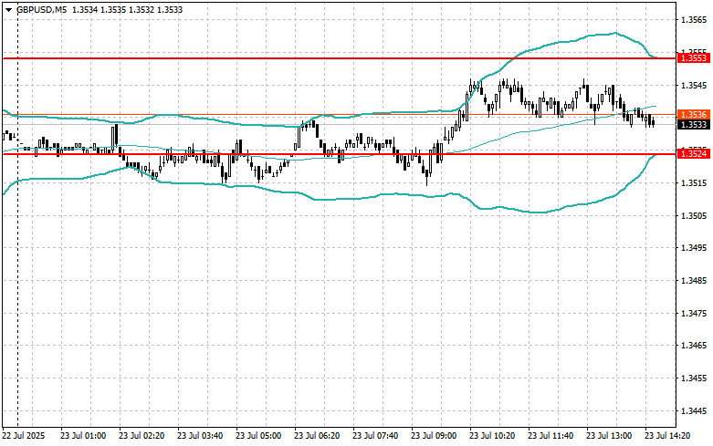Image resolution: width=713 pixels, height=446 pixels.
Task: Select the red 1.3553 price level label
Action: (693, 58)
